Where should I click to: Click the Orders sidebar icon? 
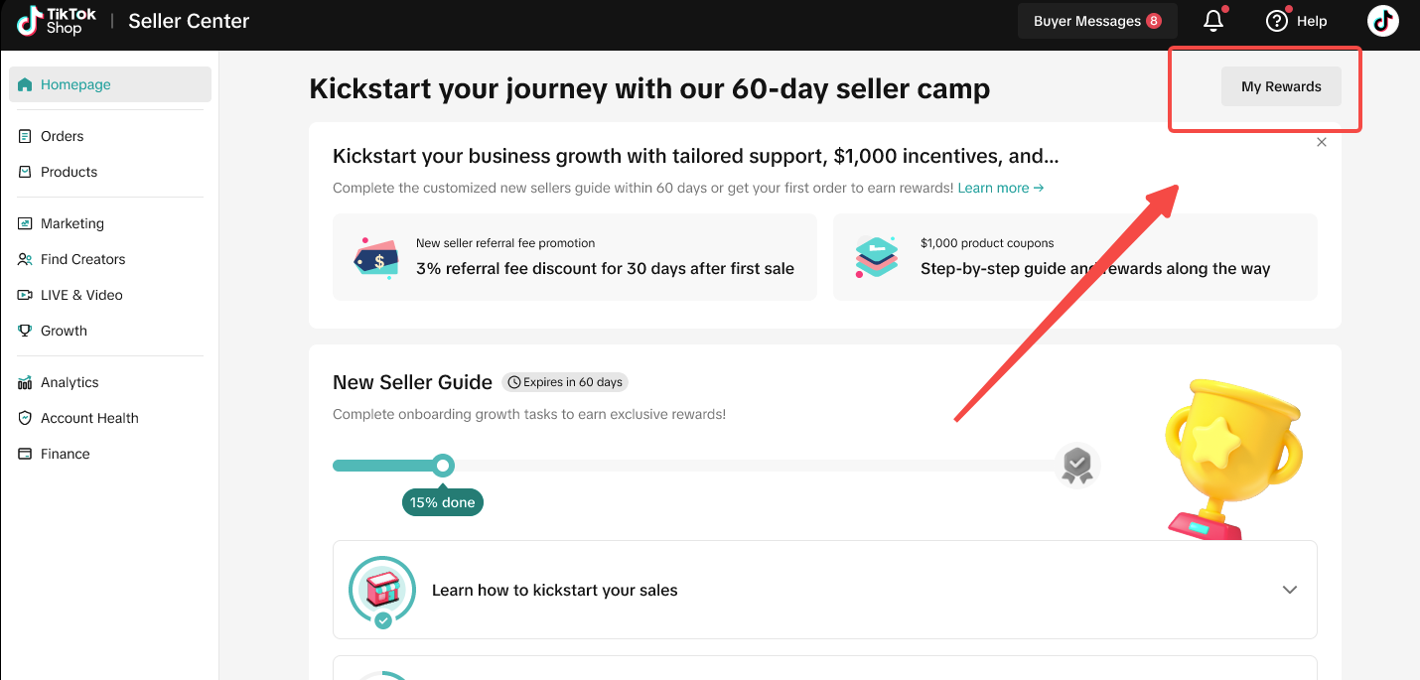point(25,136)
